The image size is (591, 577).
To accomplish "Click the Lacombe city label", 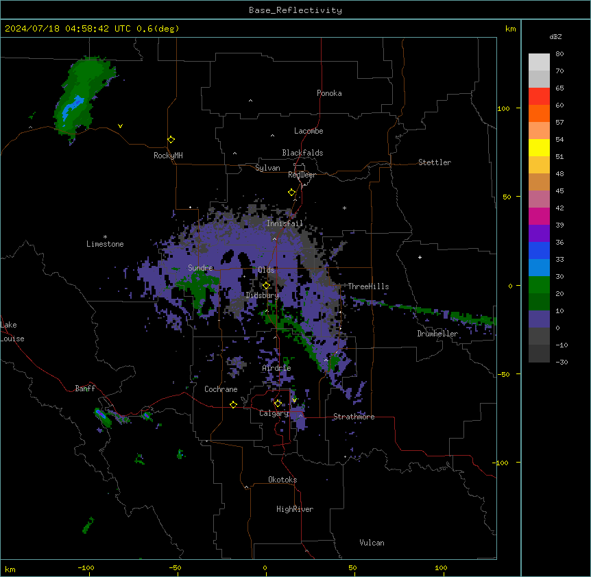I will click(x=309, y=131).
